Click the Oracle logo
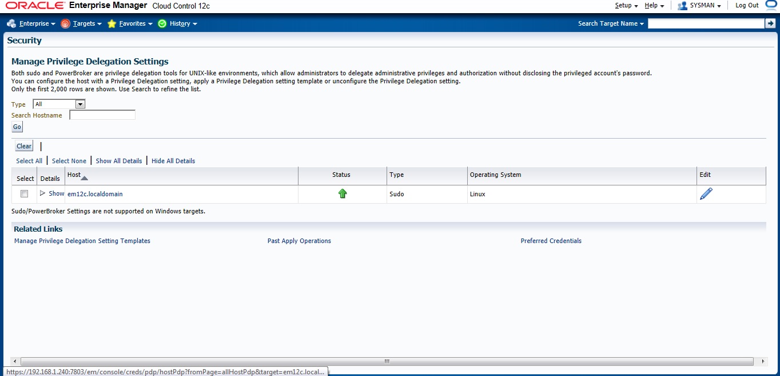The image size is (780, 376). tap(35, 5)
